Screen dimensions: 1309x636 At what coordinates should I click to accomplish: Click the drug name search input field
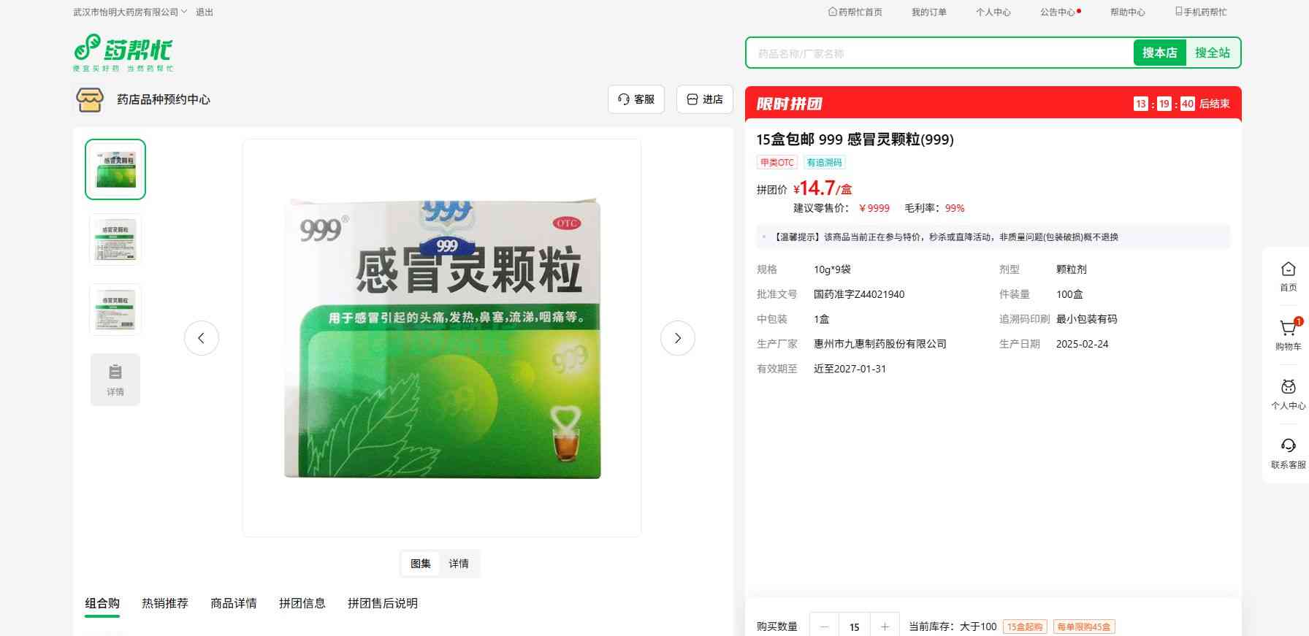tap(939, 53)
